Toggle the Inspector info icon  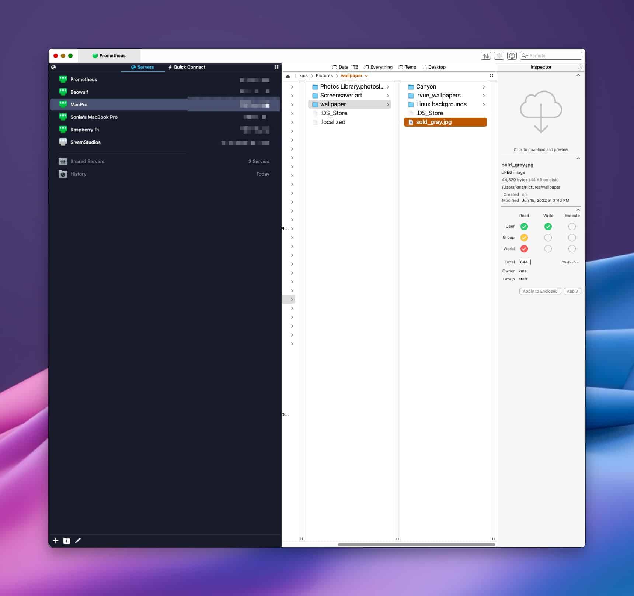(x=512, y=56)
